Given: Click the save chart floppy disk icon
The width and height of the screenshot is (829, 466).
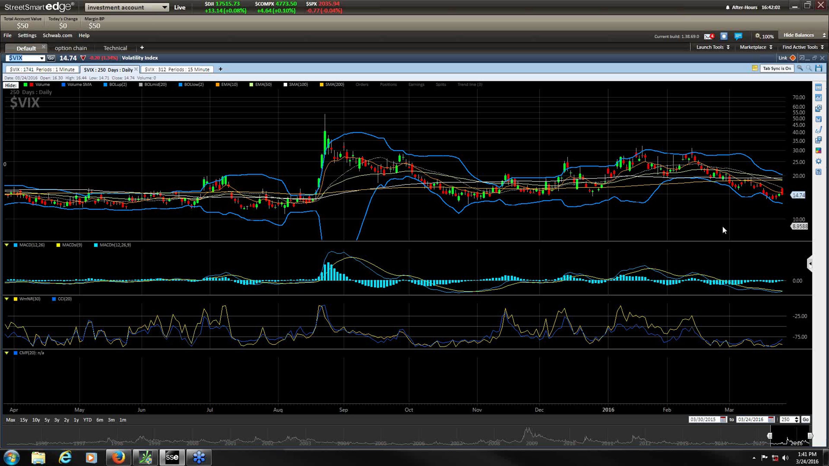Looking at the screenshot, I should [819, 68].
